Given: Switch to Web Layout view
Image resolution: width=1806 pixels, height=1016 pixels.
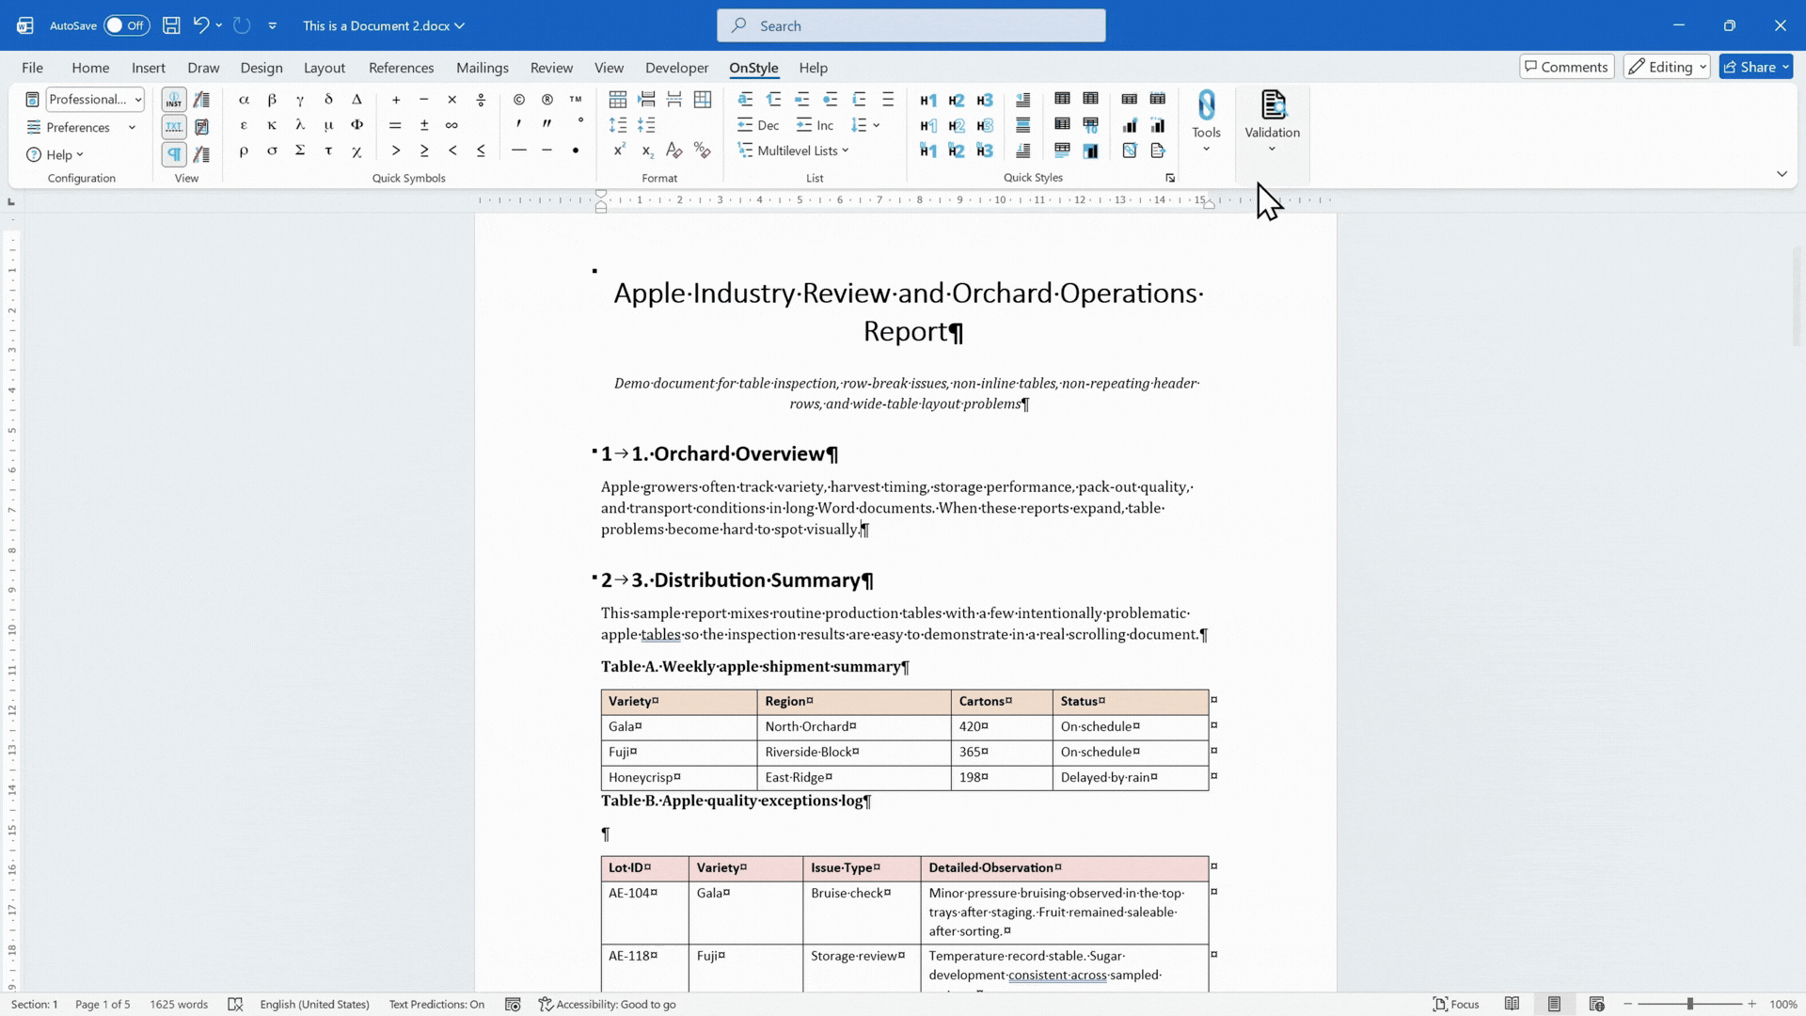Looking at the screenshot, I should point(1596,1004).
